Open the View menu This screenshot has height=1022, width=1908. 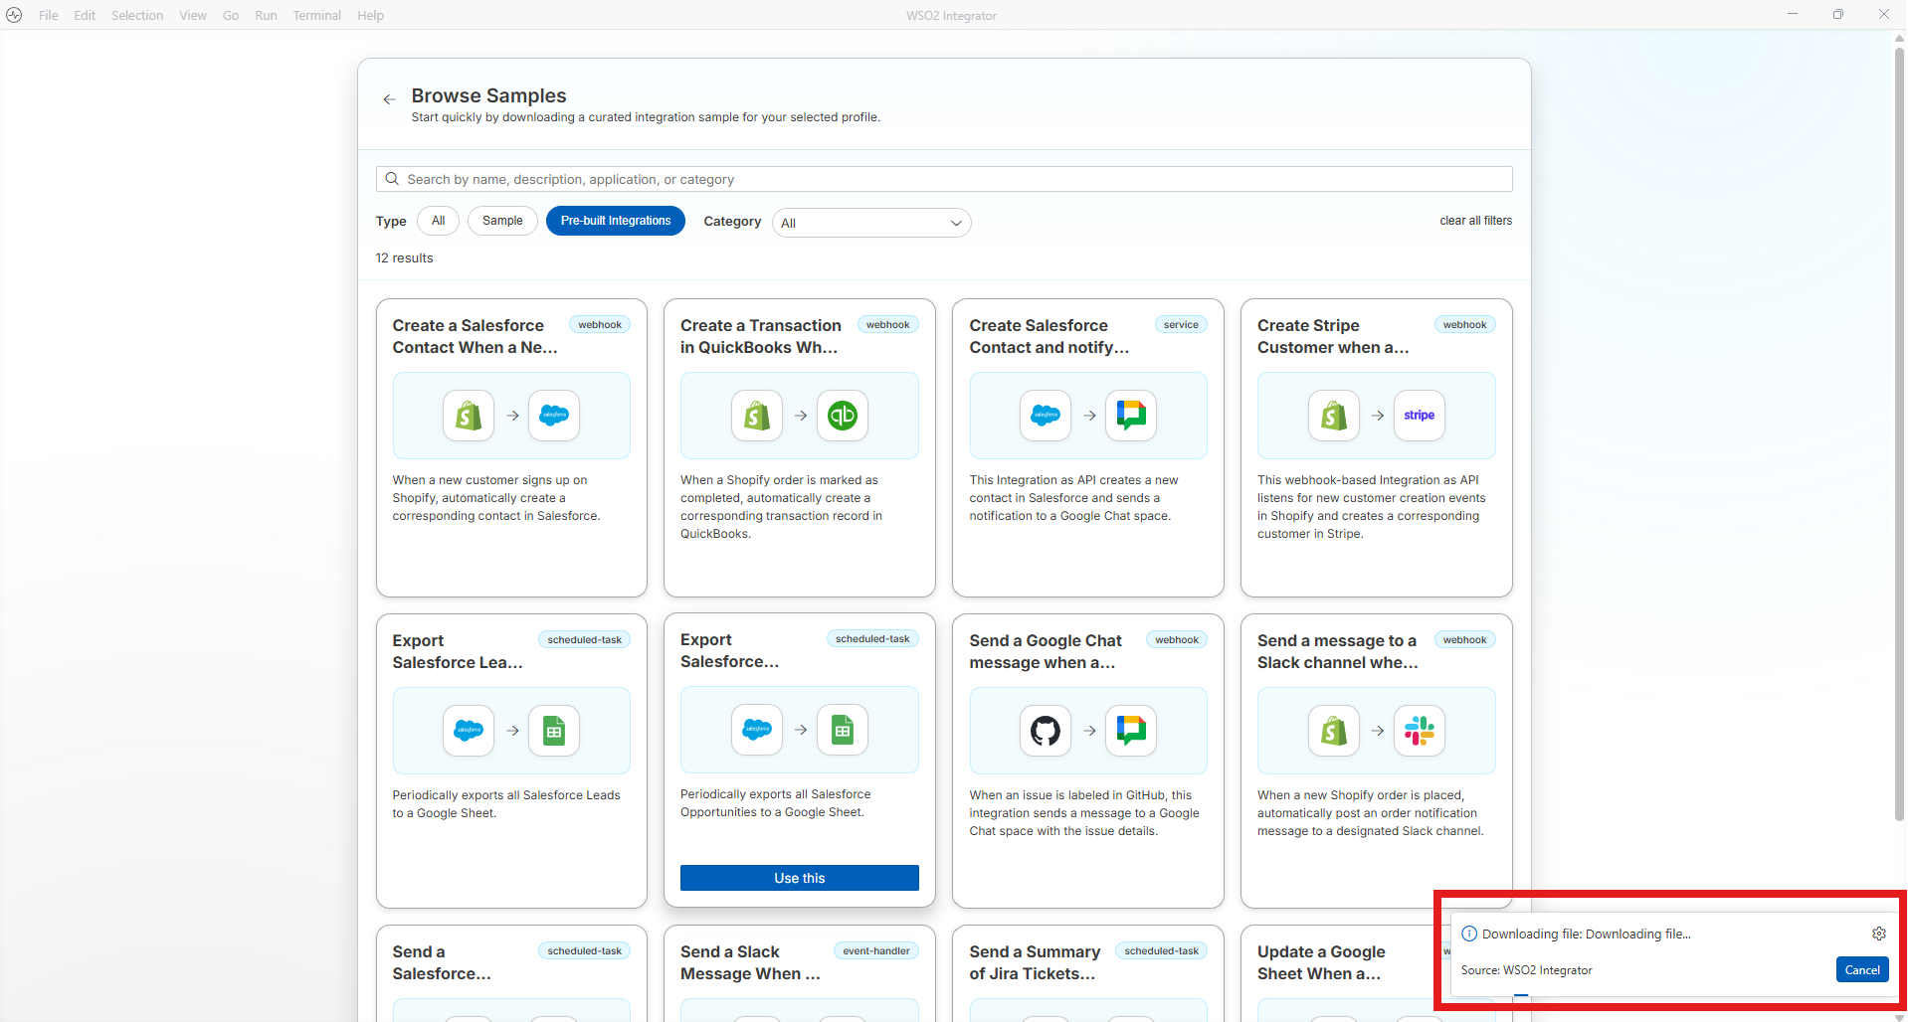(x=193, y=15)
